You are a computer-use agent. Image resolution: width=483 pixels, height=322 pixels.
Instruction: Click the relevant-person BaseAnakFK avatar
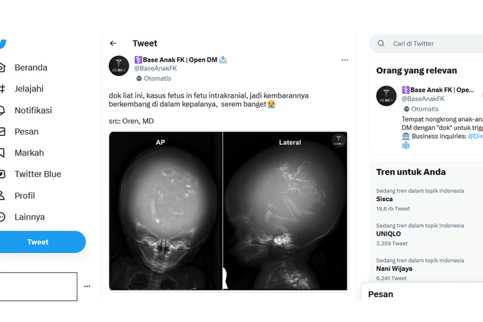[386, 96]
